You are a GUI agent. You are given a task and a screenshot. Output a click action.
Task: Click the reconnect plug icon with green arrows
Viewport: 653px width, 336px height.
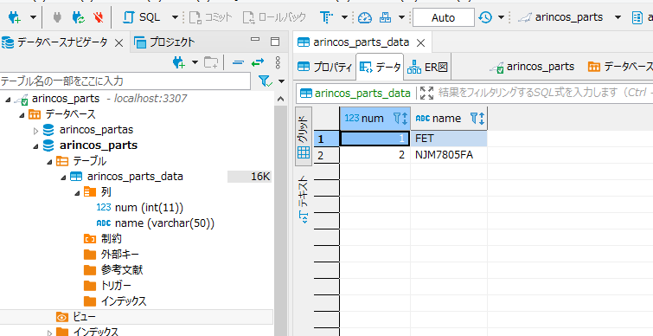pyautogui.click(x=78, y=17)
